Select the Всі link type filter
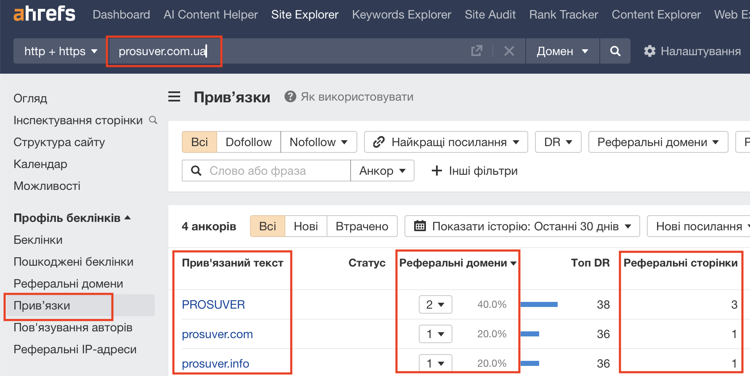The width and height of the screenshot is (750, 376). pyautogui.click(x=199, y=142)
